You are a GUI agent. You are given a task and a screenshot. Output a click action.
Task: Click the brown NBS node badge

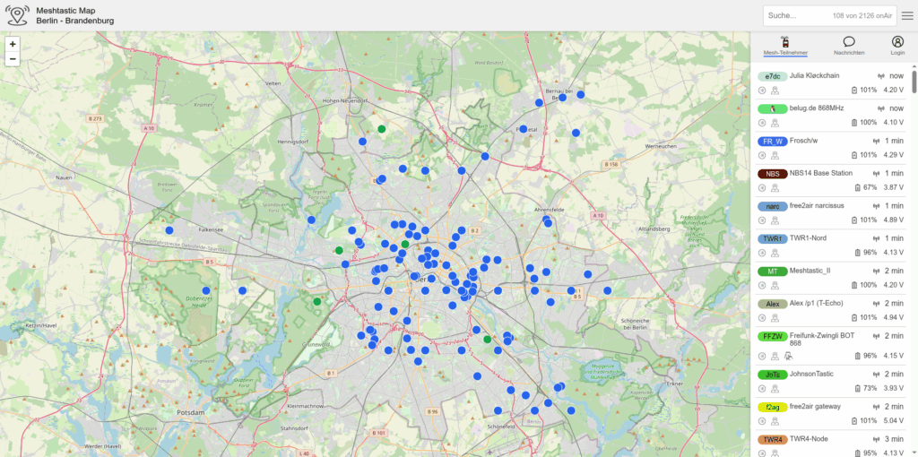[x=772, y=173]
